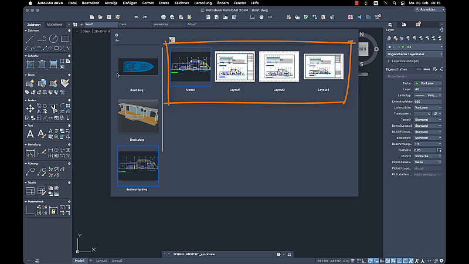Click the Print icon in the toolbar

pyautogui.click(x=164, y=17)
